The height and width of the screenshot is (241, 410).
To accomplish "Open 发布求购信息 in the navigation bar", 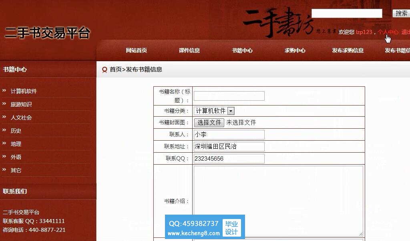I will coord(348,50).
